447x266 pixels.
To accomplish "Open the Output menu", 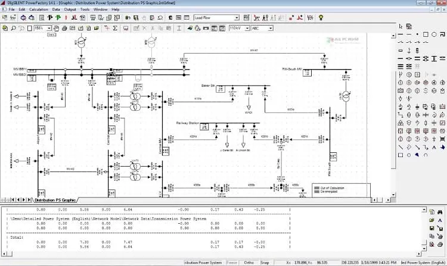I will (70, 10).
